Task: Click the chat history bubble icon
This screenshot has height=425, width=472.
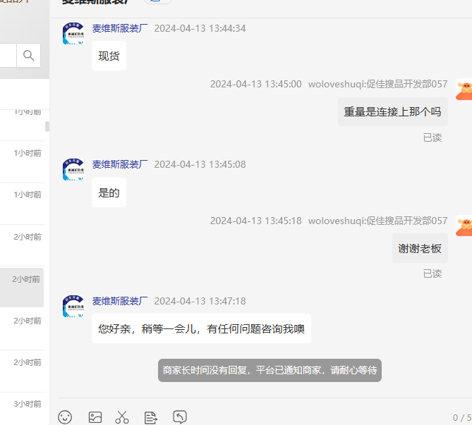Action: pos(180,417)
